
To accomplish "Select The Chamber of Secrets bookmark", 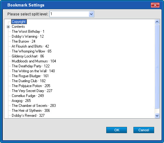I will coord(34,106).
